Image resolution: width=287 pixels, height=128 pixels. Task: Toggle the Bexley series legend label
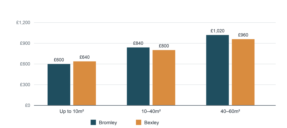pos(152,122)
